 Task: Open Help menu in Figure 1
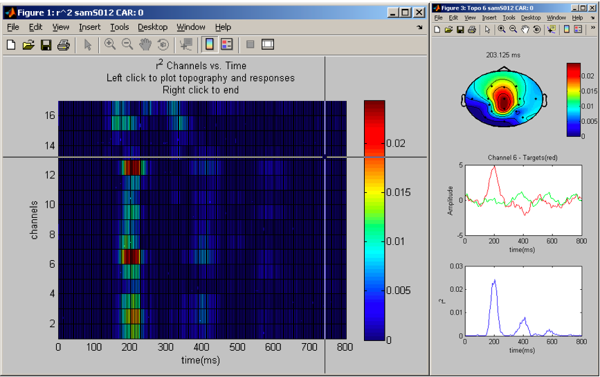click(223, 27)
